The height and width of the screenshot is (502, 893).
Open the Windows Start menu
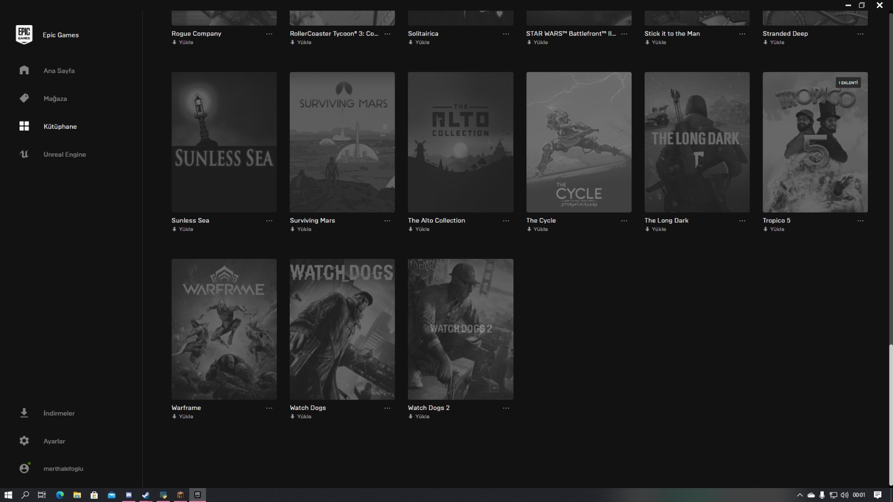point(8,495)
